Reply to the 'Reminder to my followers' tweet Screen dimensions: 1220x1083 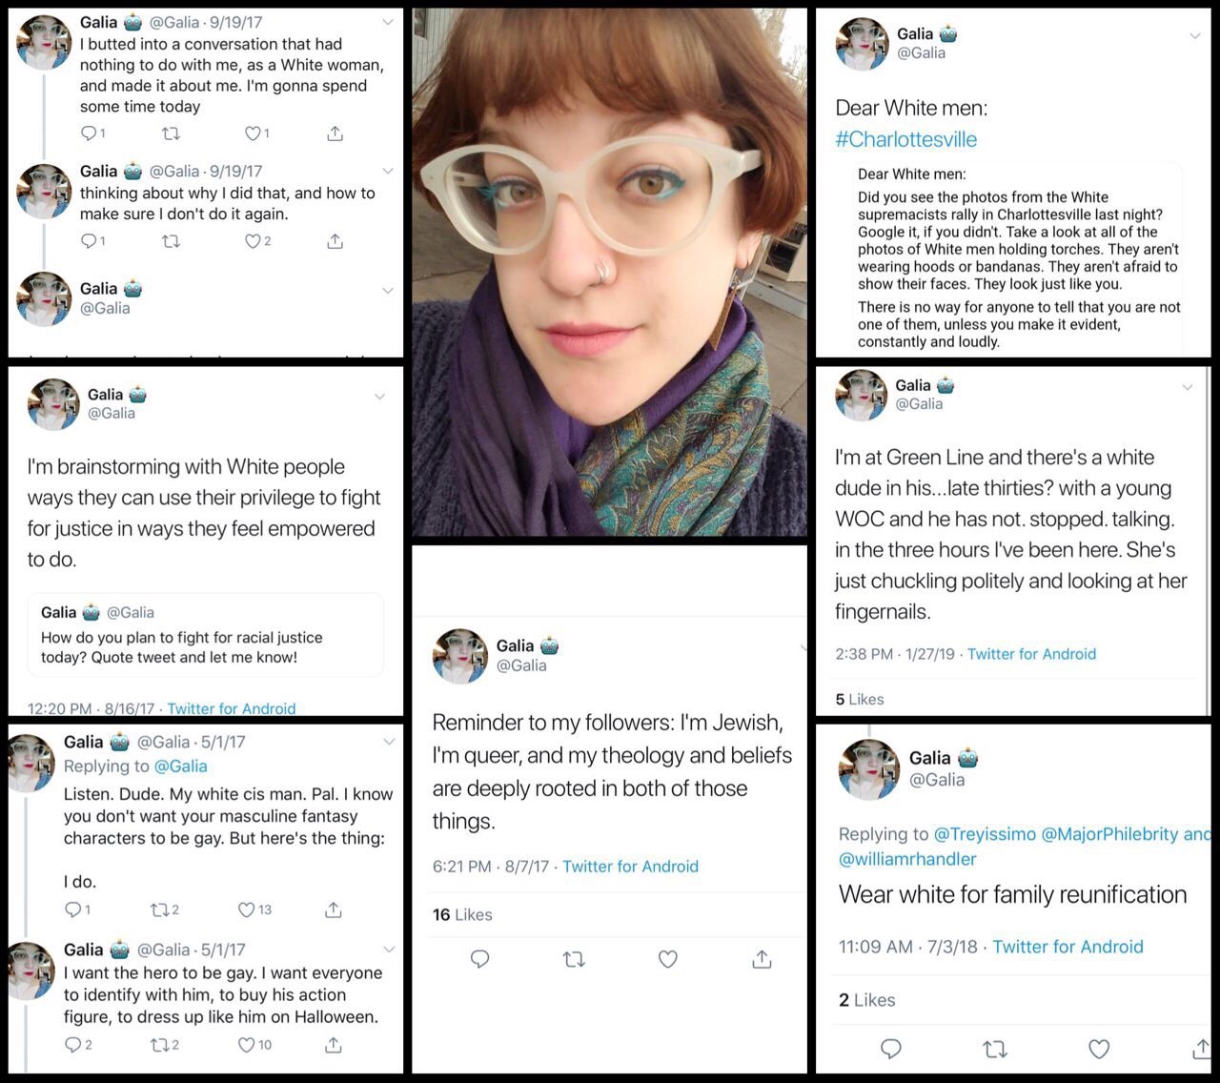point(480,959)
